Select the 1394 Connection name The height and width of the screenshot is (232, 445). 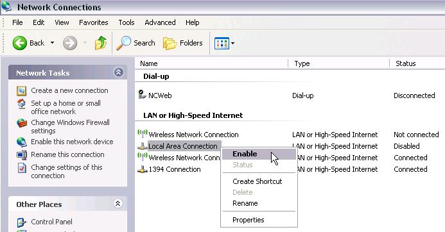(x=175, y=169)
